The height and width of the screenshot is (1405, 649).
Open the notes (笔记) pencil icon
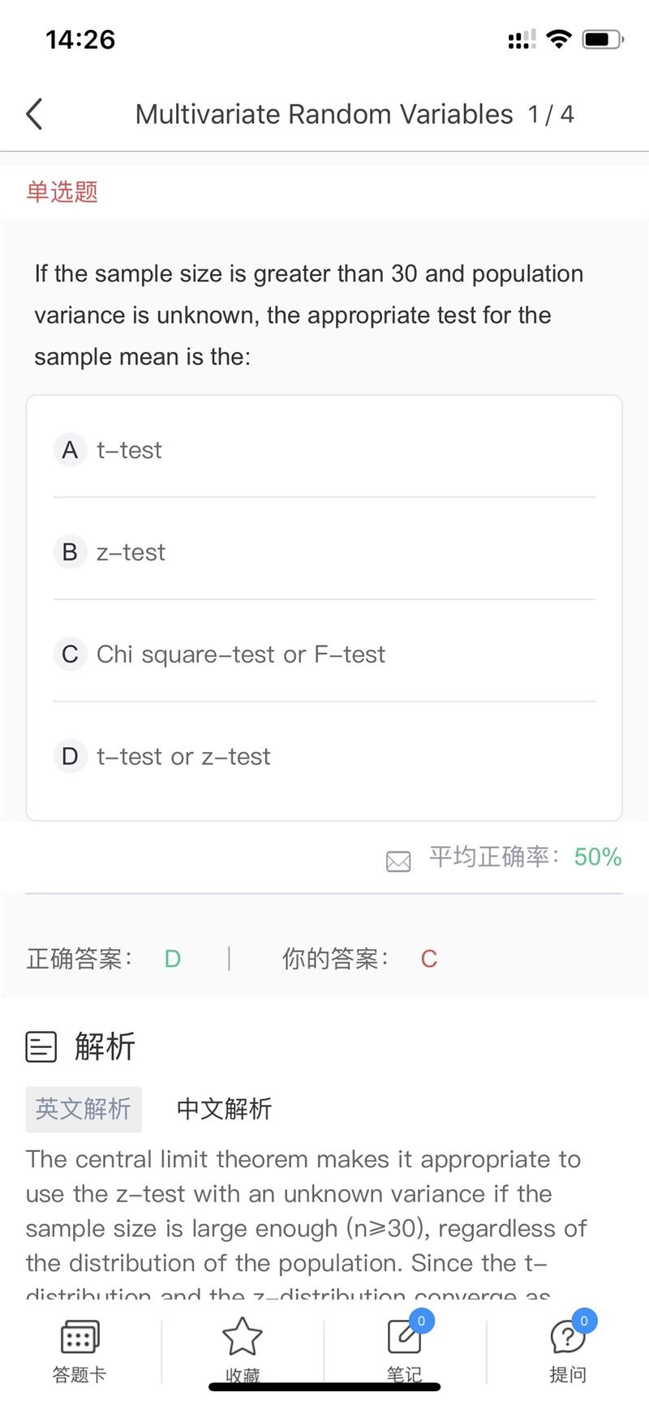404,1336
